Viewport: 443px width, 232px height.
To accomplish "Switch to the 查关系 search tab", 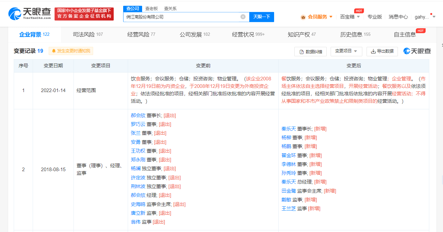I will 170,9.
